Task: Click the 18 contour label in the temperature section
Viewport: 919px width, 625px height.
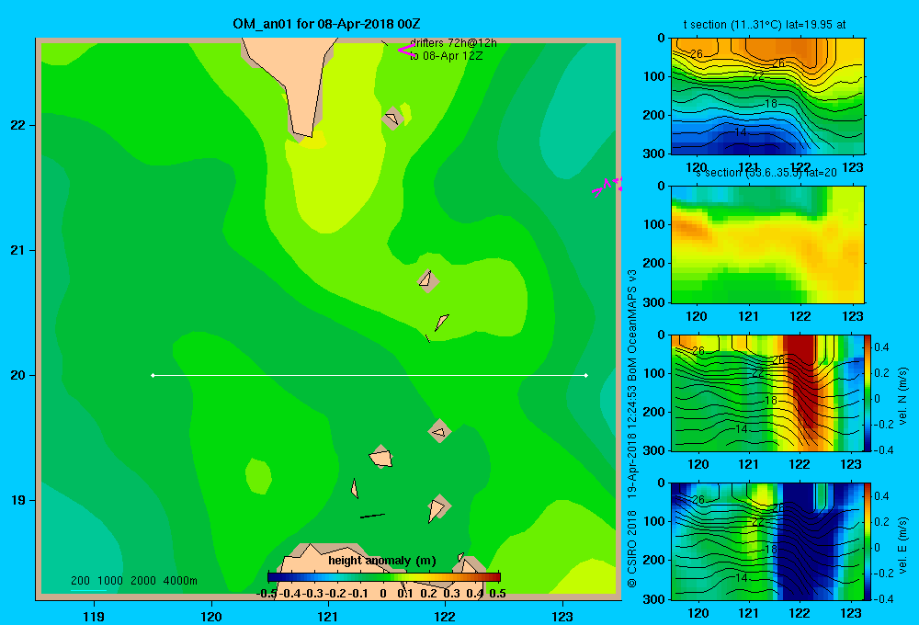Action: pyautogui.click(x=771, y=104)
